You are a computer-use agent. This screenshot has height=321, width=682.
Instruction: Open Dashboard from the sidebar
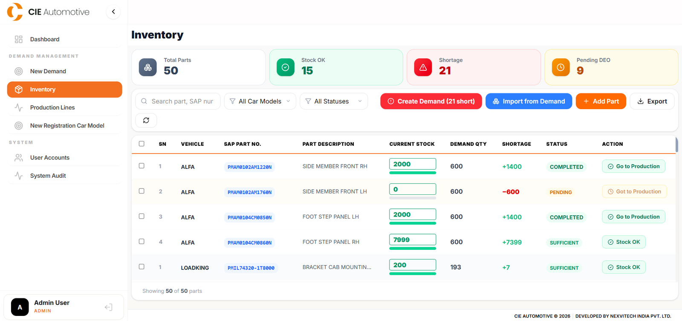pyautogui.click(x=65, y=39)
